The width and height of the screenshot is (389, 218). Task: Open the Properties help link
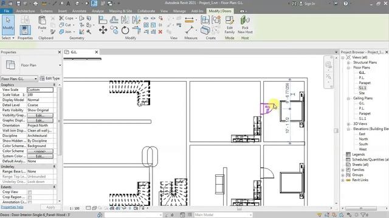(12, 207)
